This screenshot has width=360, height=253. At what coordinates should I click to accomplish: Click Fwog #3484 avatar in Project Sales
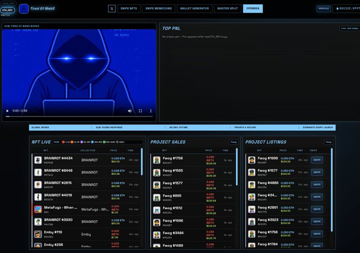(x=157, y=235)
